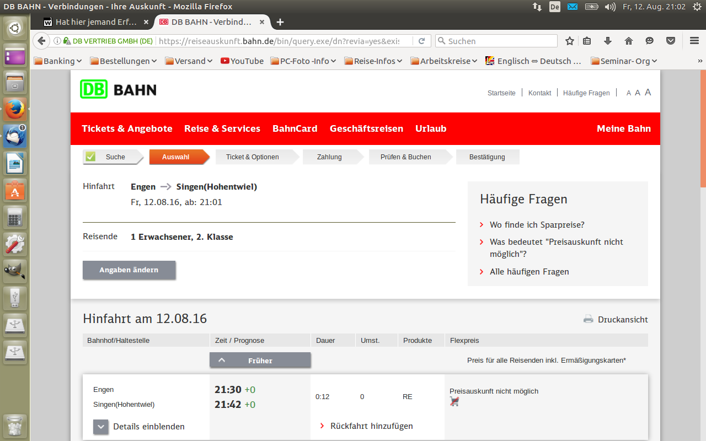Click the site info icon in address bar
Viewport: 706px width, 441px height.
57,41
